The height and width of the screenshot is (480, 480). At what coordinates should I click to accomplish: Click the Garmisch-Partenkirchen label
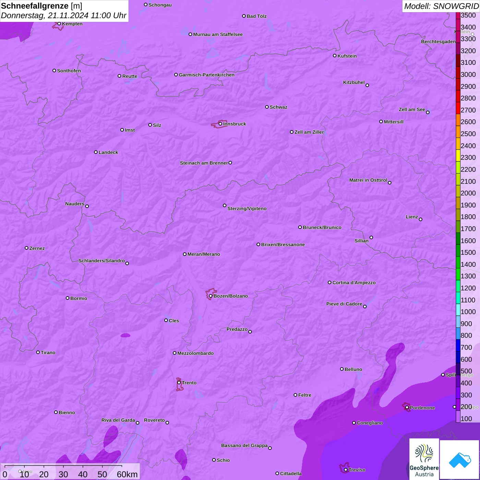207,75
